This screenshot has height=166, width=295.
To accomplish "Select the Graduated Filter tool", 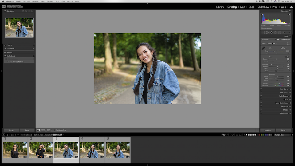I will coord(275,32).
